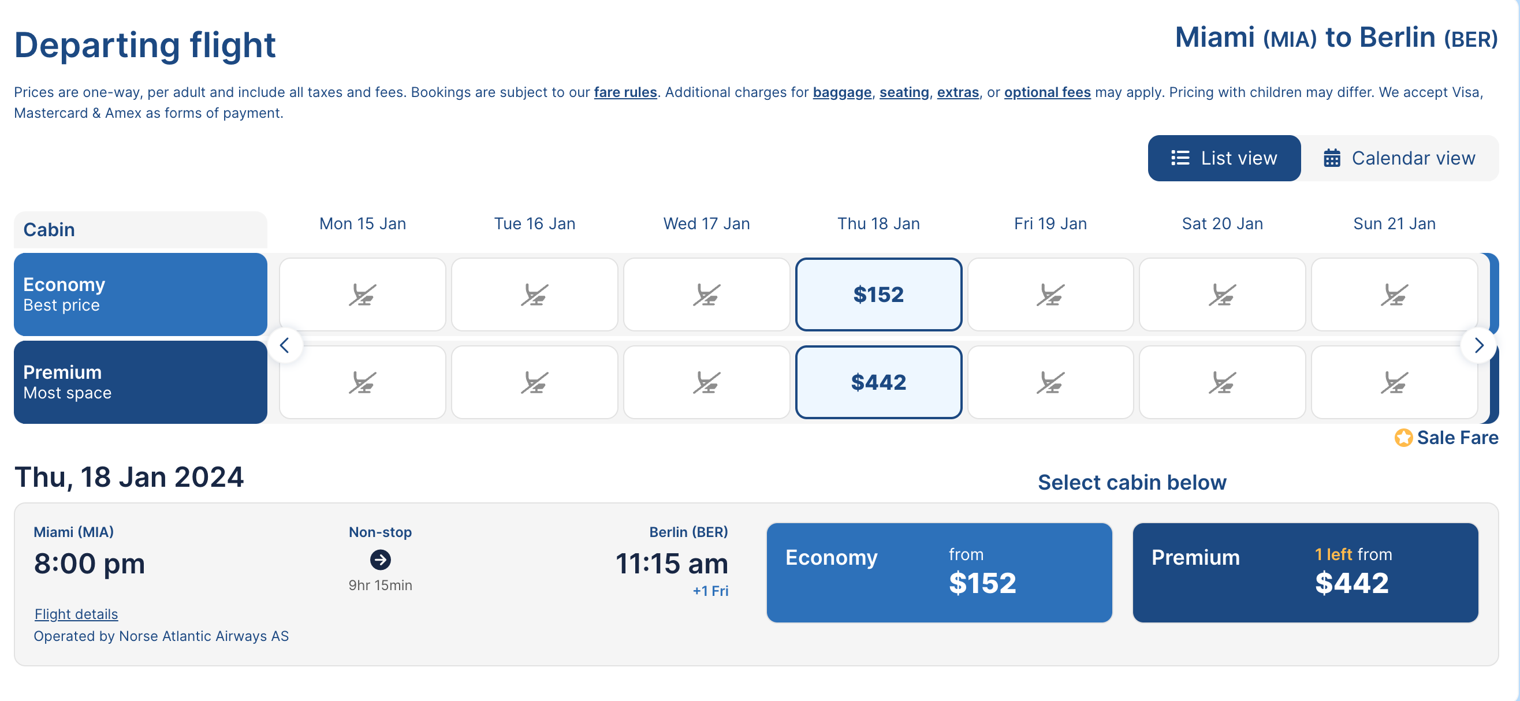The image size is (1520, 701).
Task: Select the Premium Most space row header
Action: click(140, 382)
